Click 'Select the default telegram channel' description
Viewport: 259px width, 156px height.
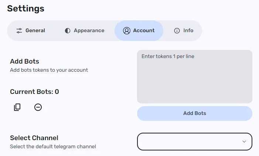53,147
